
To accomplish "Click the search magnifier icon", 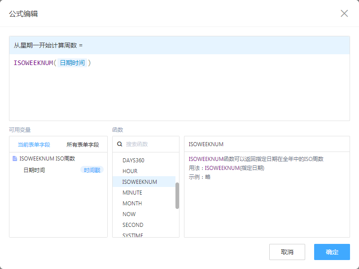I will (120, 144).
